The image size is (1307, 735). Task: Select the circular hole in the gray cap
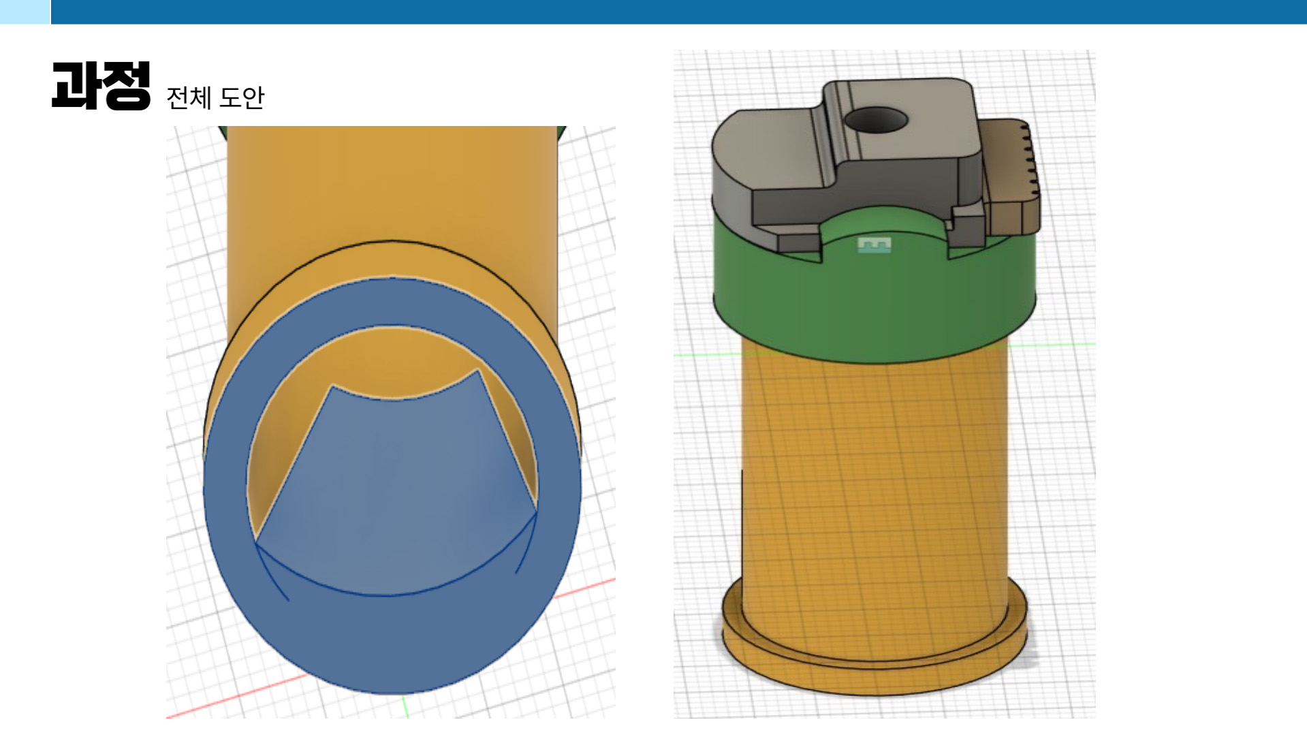[875, 121]
